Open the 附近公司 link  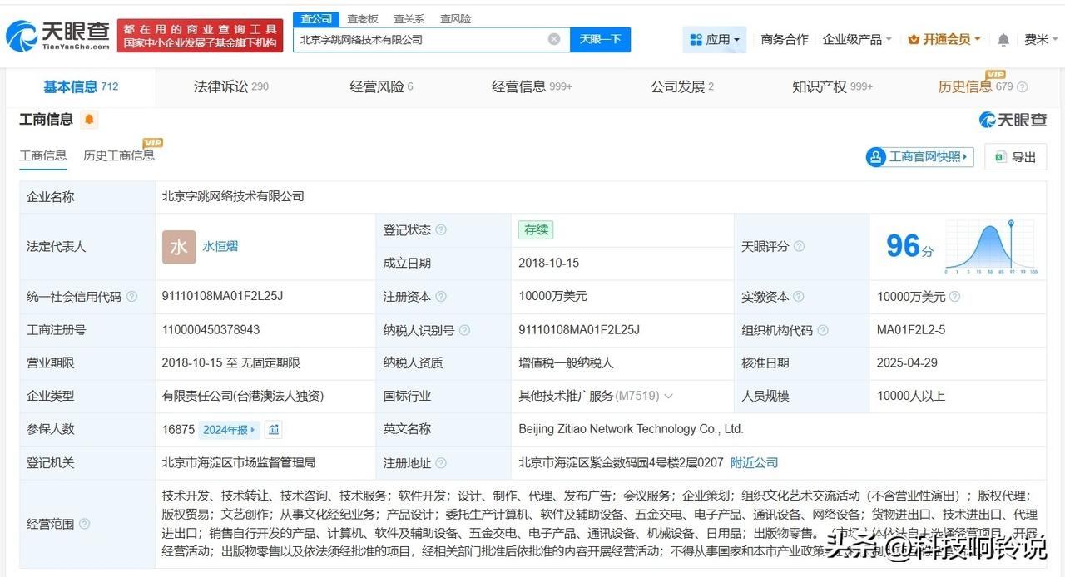[x=754, y=462]
